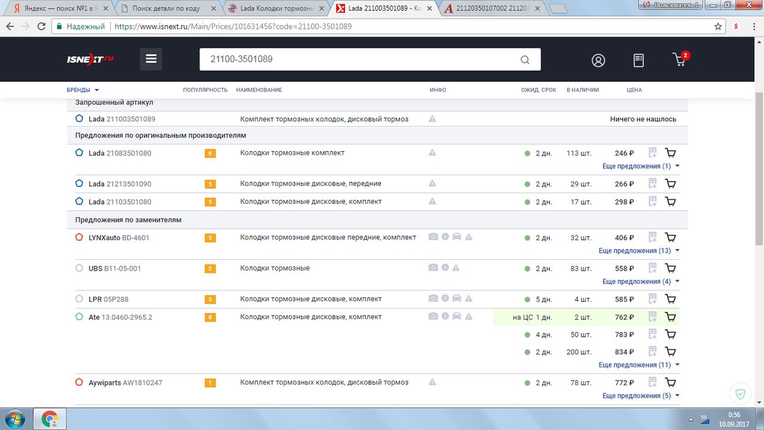Add LYNXauto BD-4601 to cart
The image size is (764, 430).
(x=670, y=238)
